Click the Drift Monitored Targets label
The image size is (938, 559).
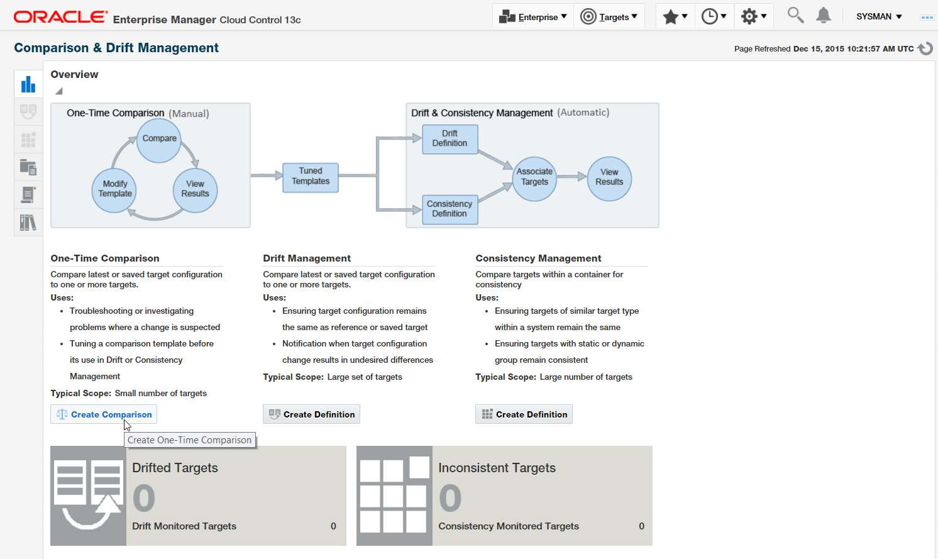(x=184, y=526)
